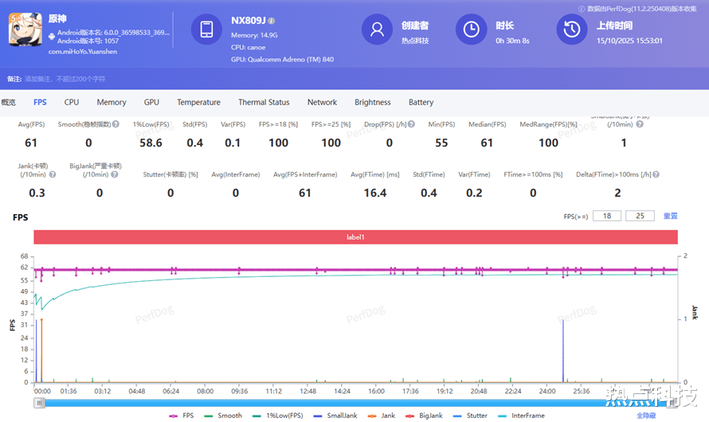Click the phone device icon

coord(206,29)
